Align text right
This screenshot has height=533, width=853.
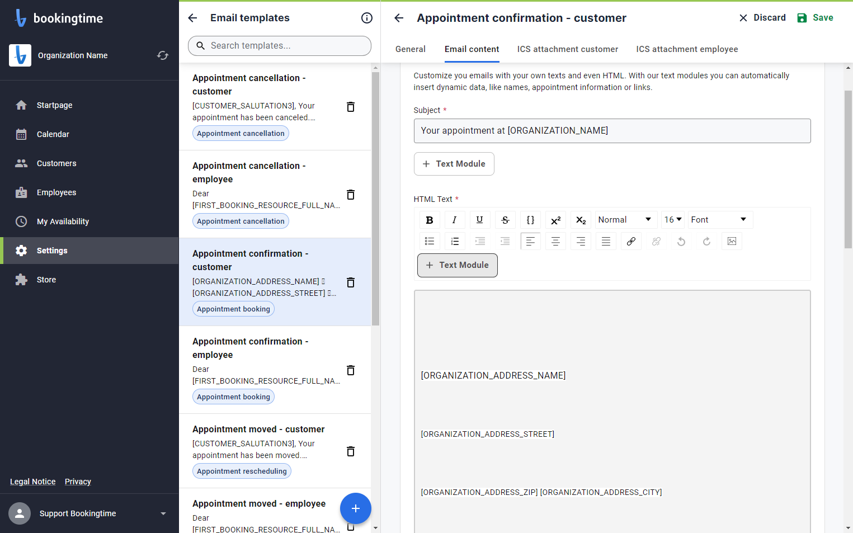click(x=581, y=241)
